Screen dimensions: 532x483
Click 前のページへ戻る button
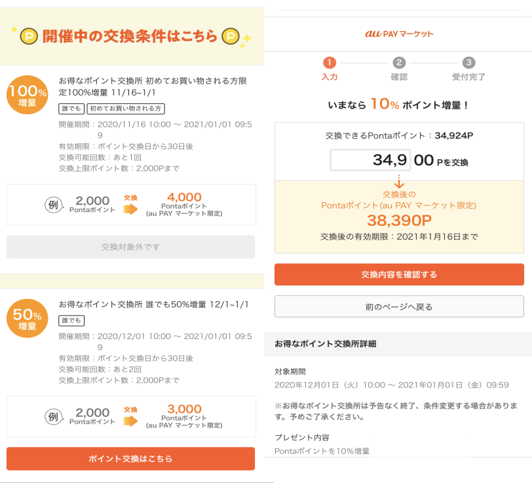tap(399, 306)
